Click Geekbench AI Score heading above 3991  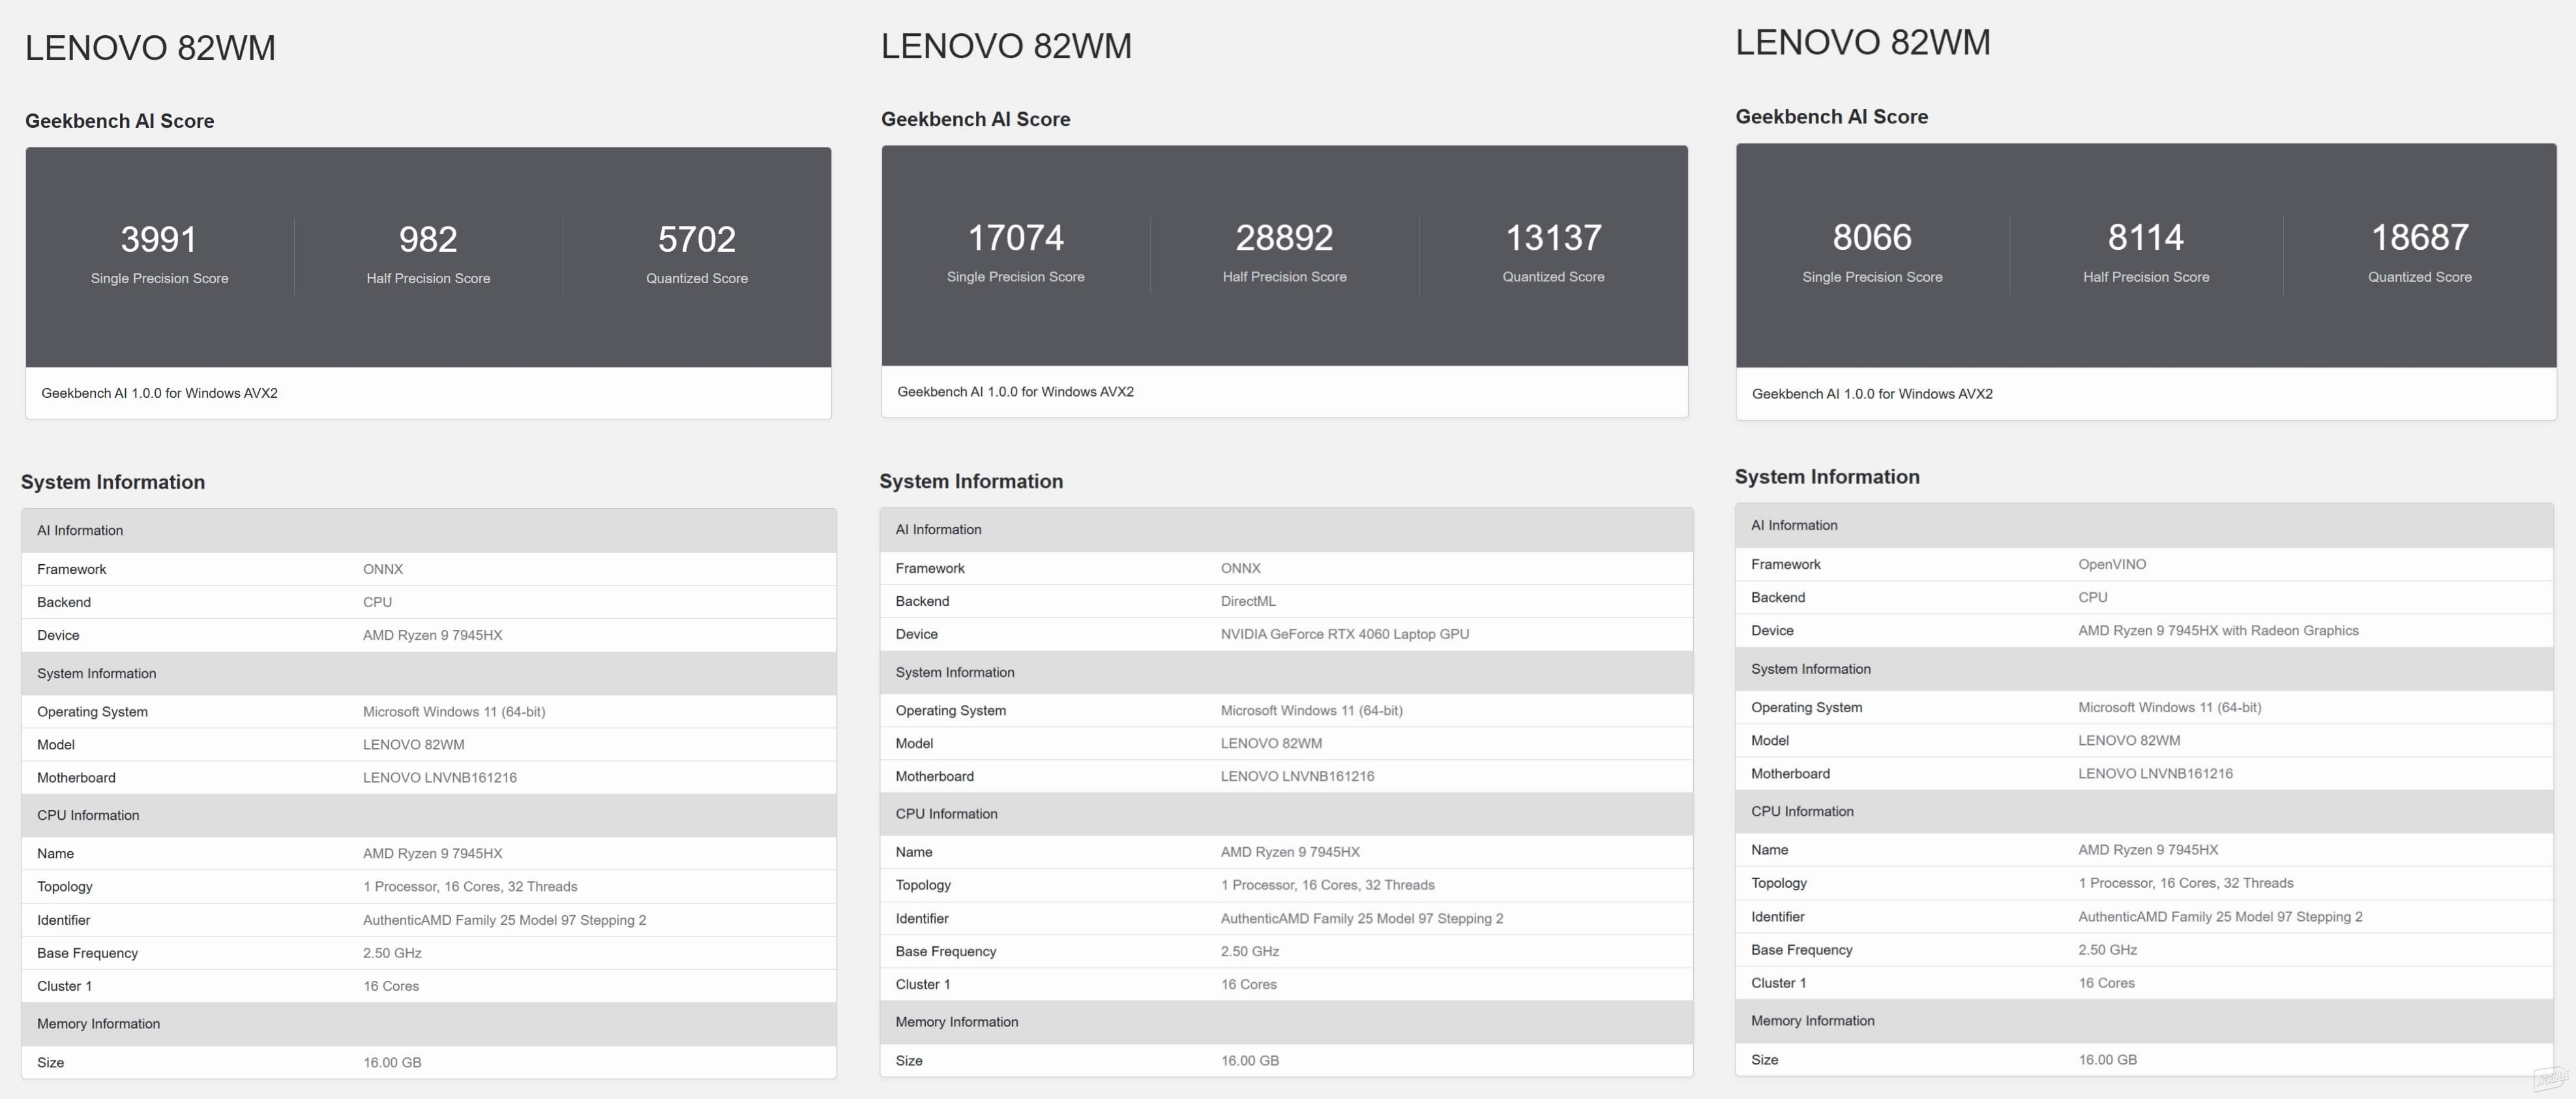(x=119, y=121)
